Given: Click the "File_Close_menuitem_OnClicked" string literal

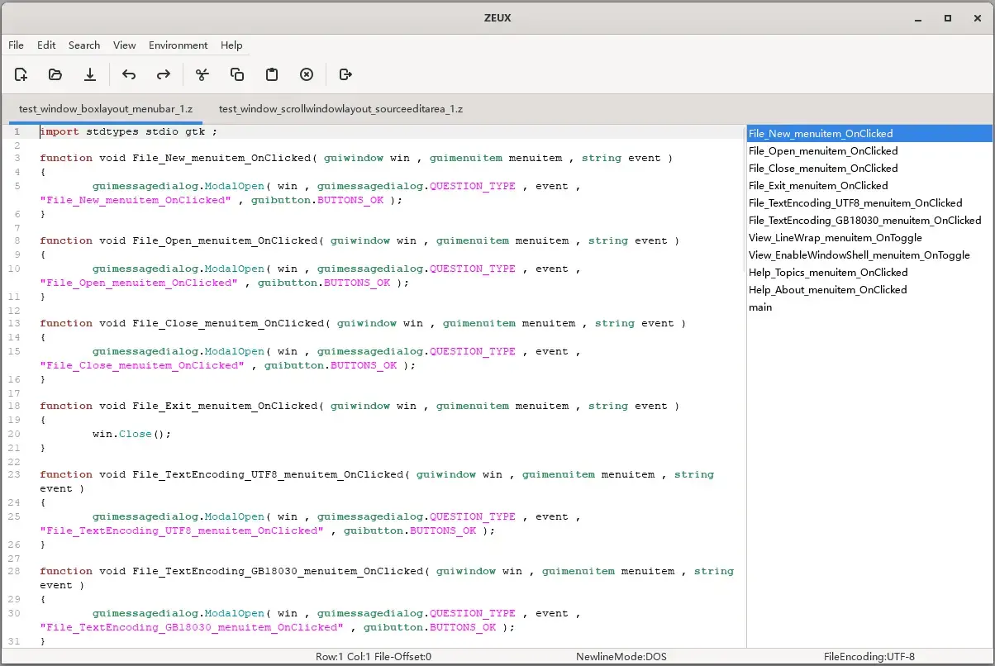Looking at the screenshot, I should 142,365.
